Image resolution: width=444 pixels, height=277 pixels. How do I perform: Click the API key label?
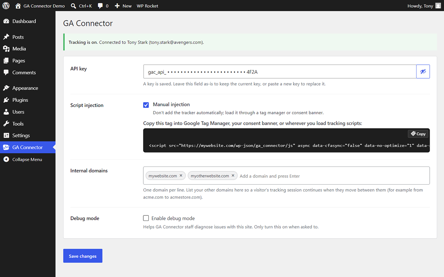coord(78,69)
